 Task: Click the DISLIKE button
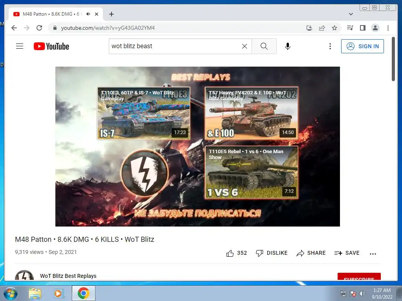tap(272, 253)
